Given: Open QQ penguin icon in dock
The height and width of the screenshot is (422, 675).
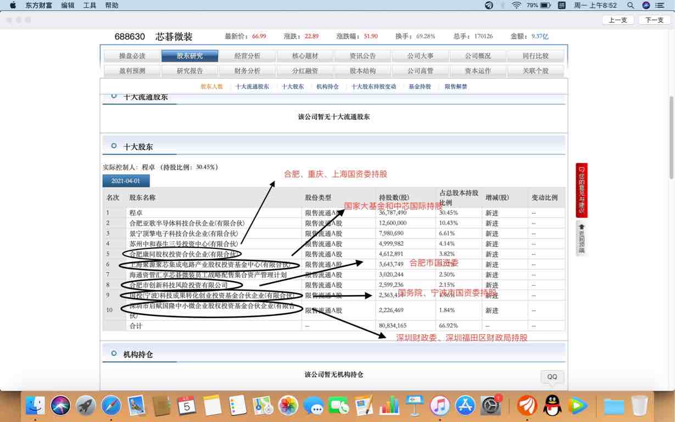Looking at the screenshot, I should pos(553,406).
